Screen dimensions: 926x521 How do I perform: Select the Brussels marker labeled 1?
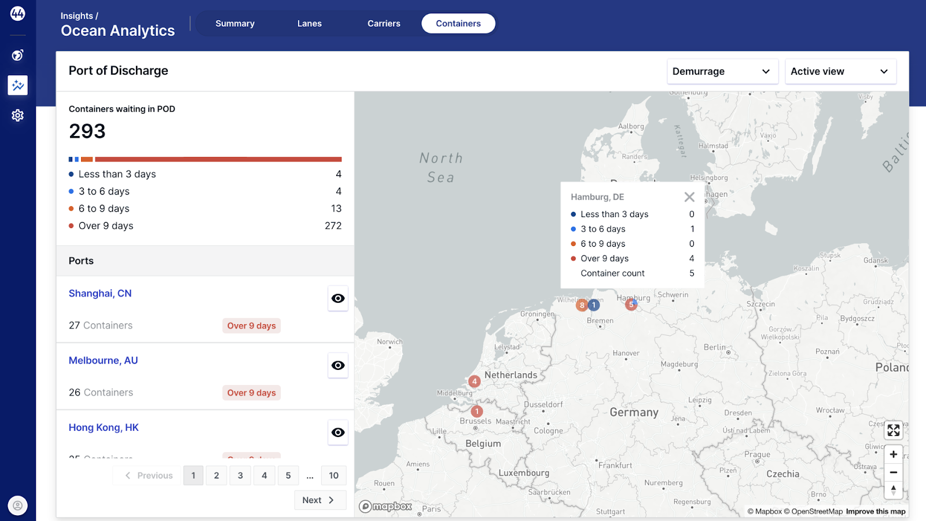click(477, 412)
